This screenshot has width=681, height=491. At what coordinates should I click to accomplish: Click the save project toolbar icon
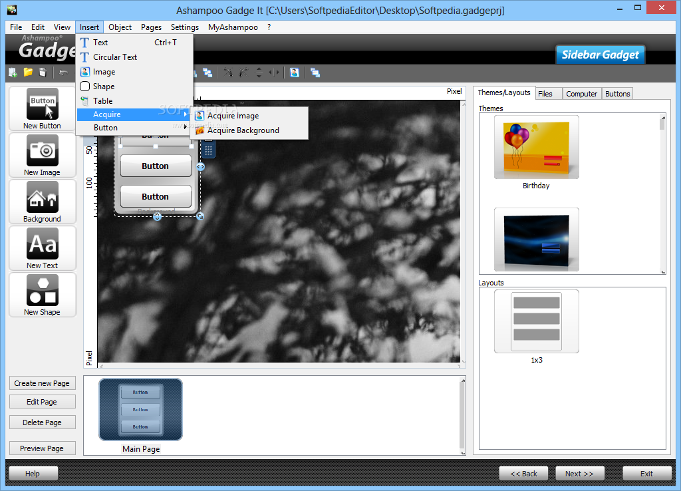(x=43, y=73)
